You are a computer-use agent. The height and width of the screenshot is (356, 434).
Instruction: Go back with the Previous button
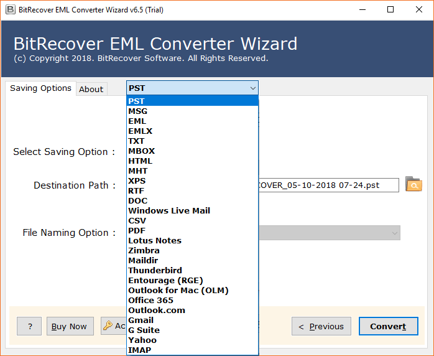click(321, 326)
